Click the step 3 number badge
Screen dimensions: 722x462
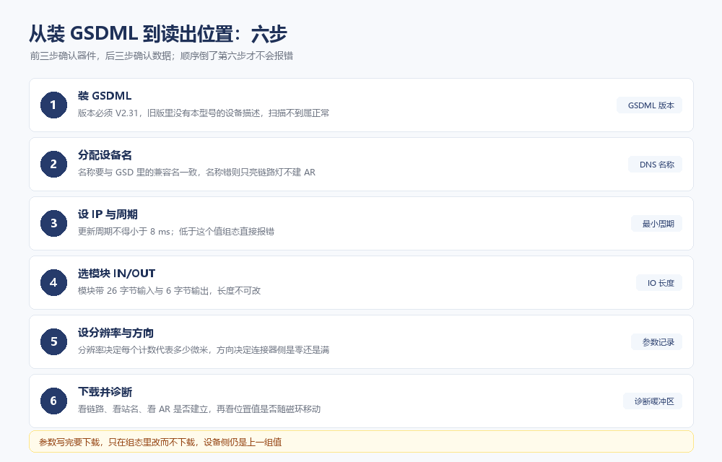[53, 224]
